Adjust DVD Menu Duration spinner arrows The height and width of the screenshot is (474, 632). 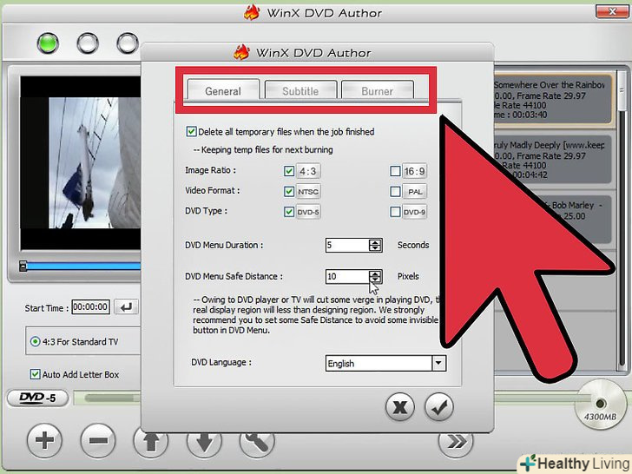[x=375, y=245]
